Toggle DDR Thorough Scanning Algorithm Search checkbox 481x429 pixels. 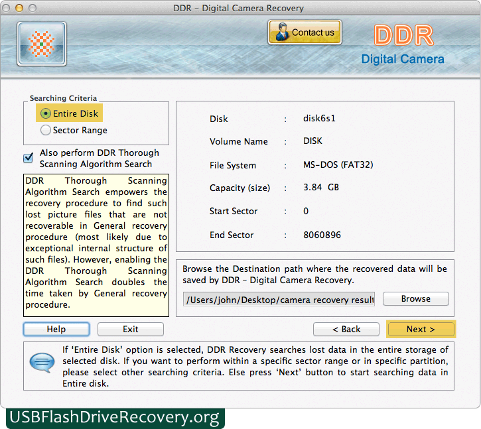(x=29, y=158)
